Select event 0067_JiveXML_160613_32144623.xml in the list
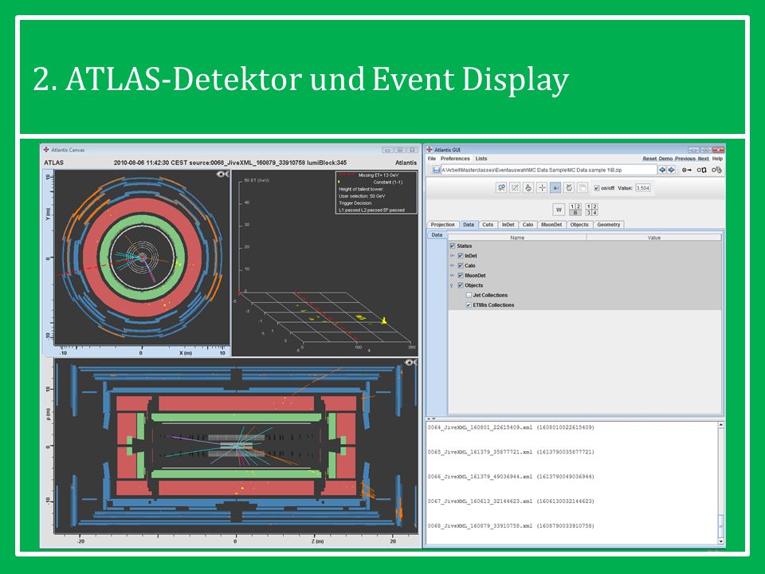The height and width of the screenshot is (574, 765). [x=511, y=501]
